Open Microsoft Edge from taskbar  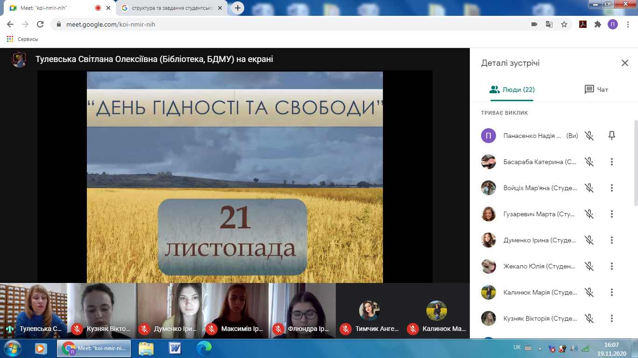tap(204, 348)
